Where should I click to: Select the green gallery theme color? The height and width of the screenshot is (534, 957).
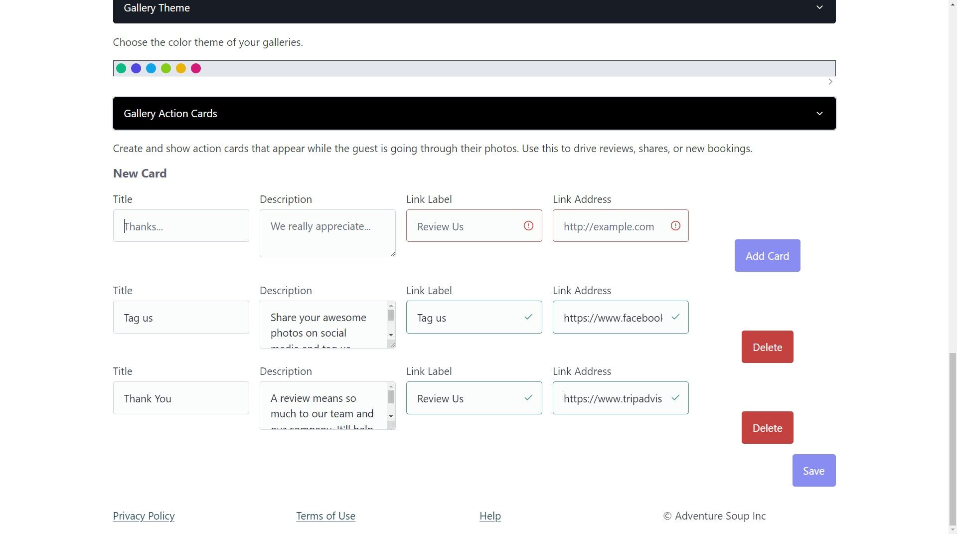pos(121,68)
